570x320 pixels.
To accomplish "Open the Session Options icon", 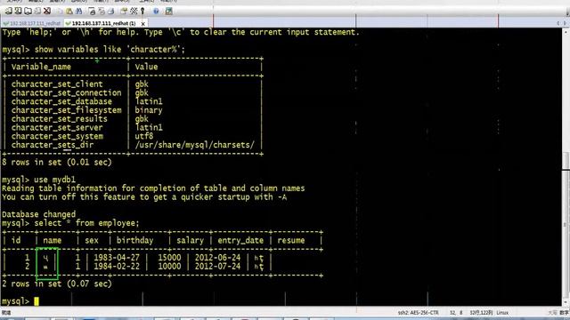I will tap(124, 11).
